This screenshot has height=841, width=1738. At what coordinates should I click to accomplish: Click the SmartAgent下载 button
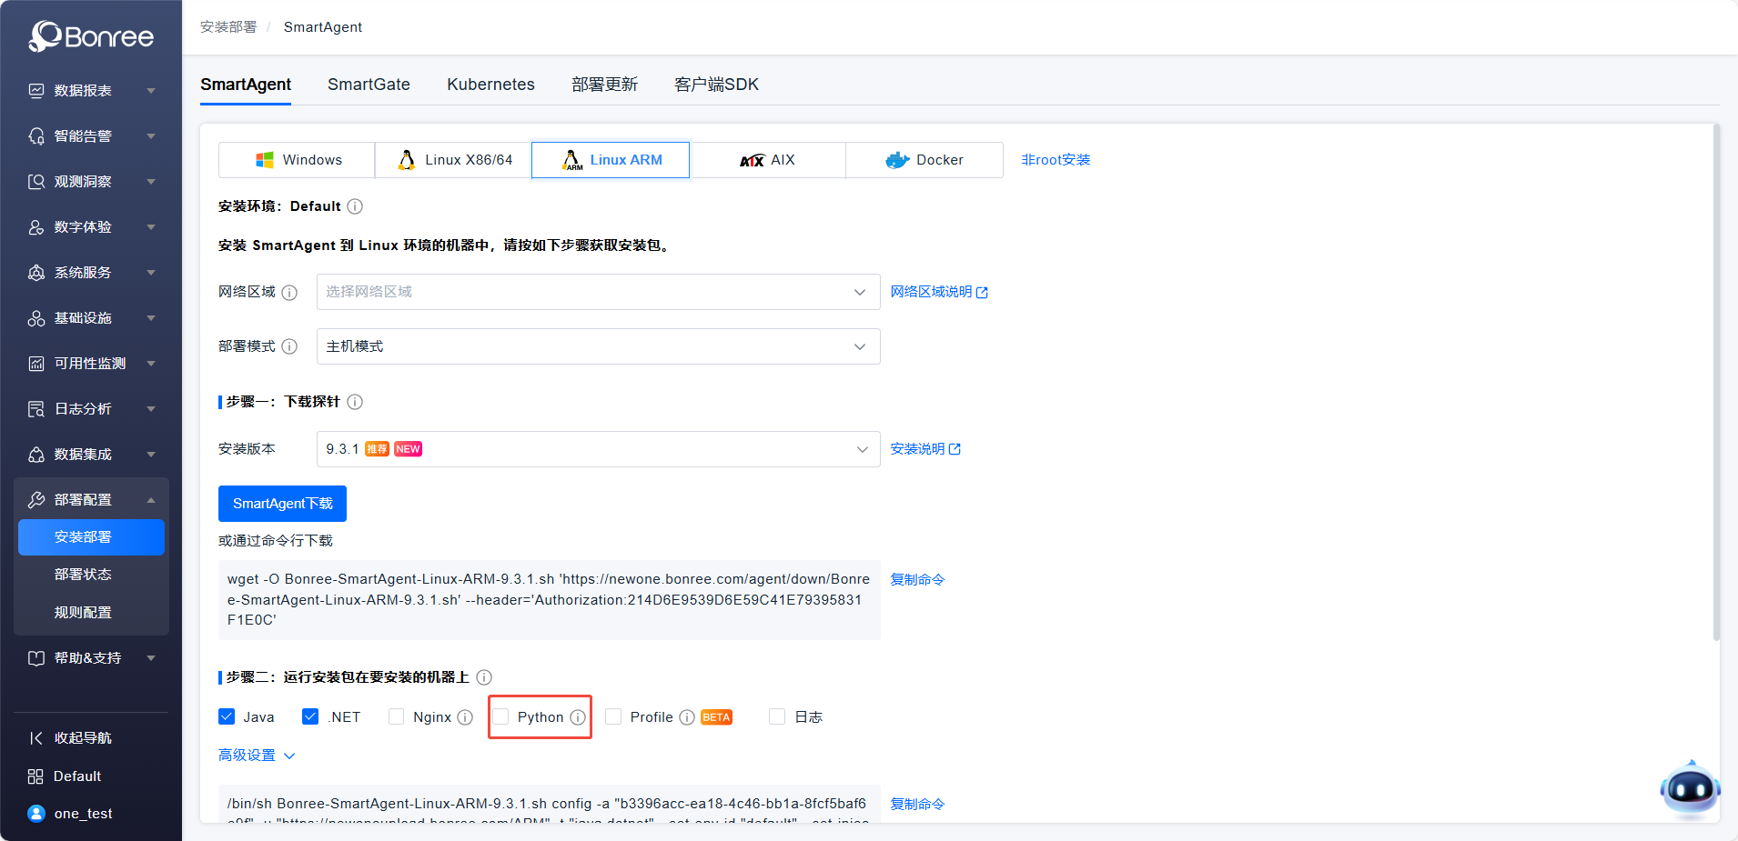coord(282,504)
